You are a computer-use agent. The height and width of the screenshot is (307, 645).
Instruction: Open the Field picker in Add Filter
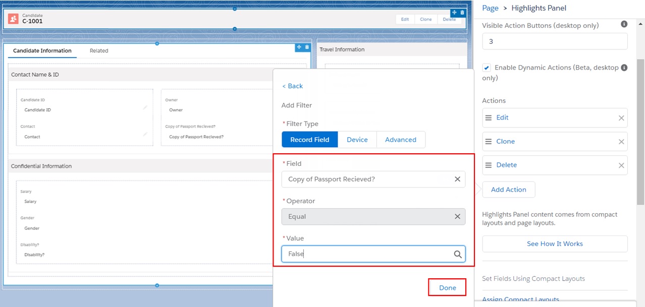[x=363, y=179]
